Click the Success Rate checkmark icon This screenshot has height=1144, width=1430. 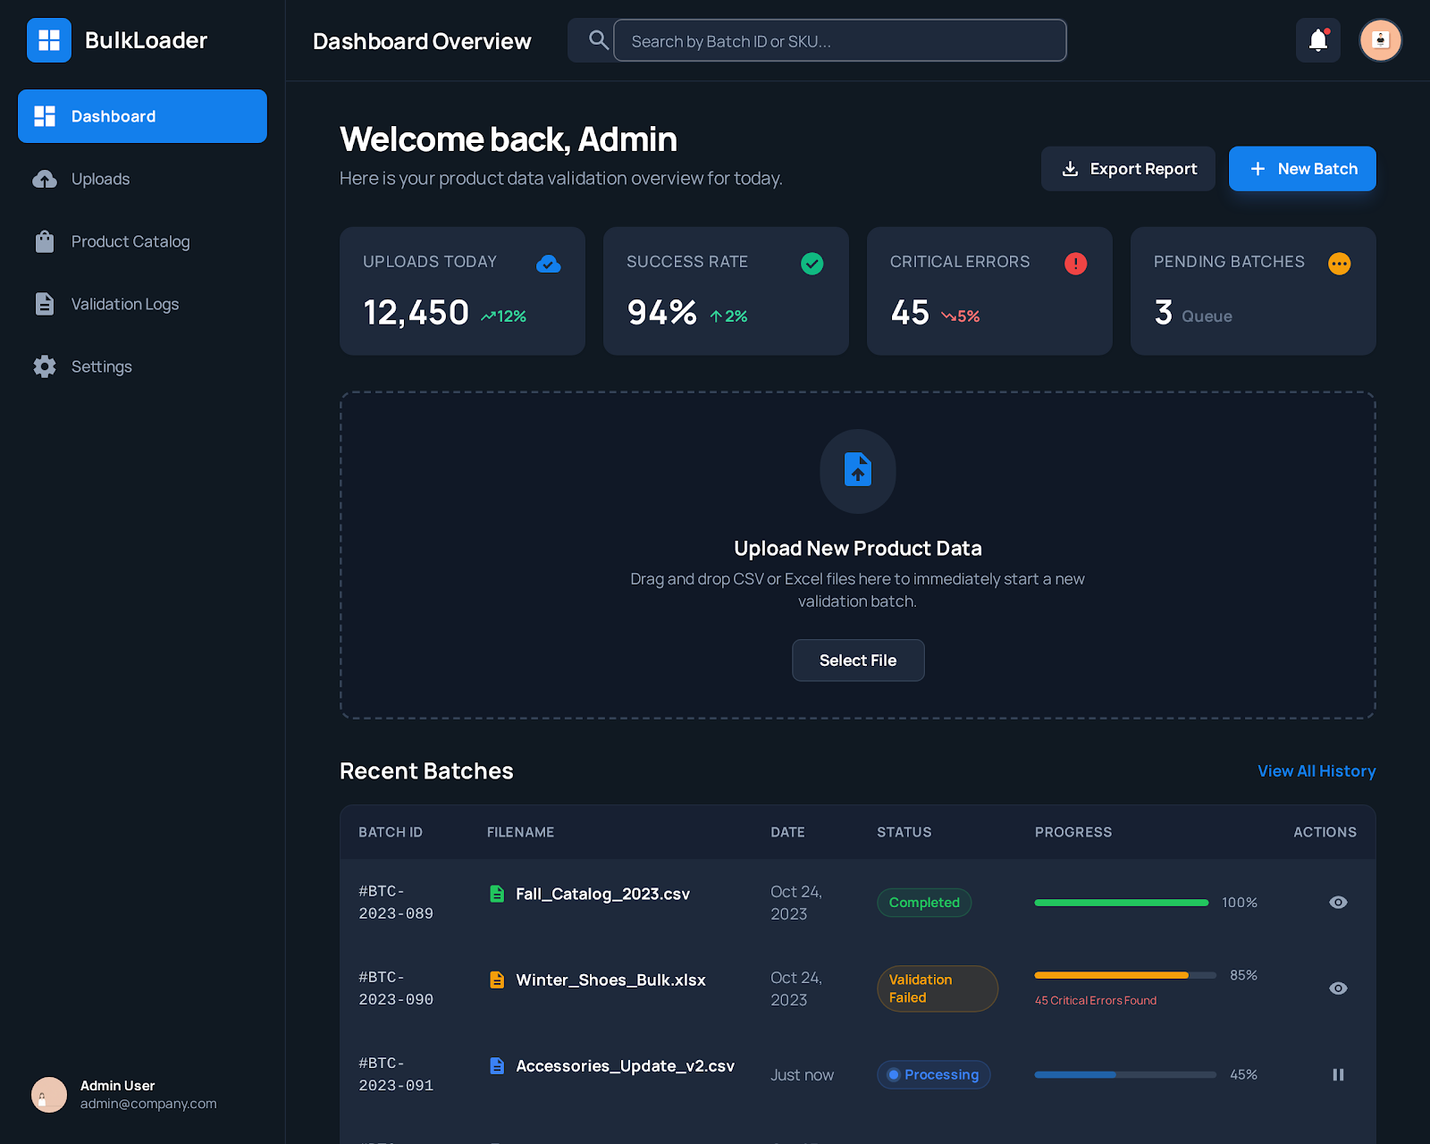click(x=812, y=264)
